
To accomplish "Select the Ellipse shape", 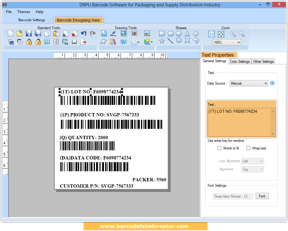I will click(179, 33).
